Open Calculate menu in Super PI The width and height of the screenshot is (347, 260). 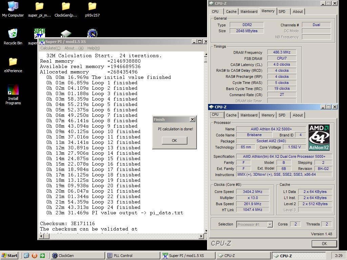click(50, 48)
